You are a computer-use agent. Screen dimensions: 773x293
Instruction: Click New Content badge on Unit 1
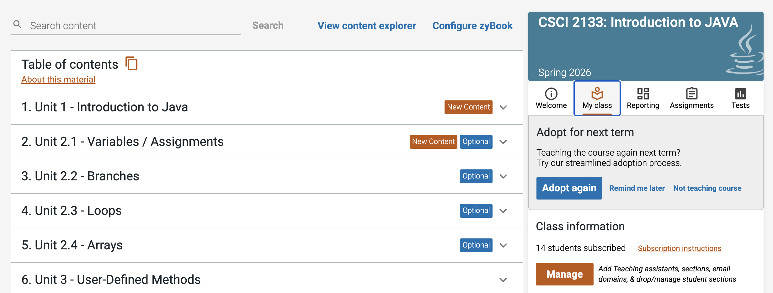click(468, 107)
